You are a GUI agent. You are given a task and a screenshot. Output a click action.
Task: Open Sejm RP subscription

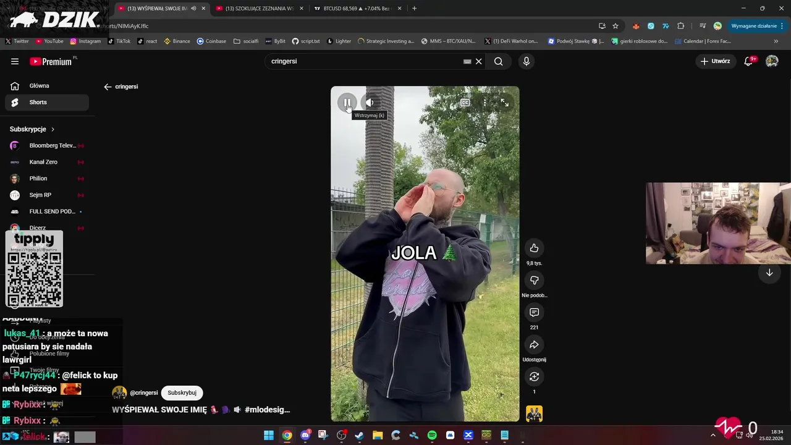[x=47, y=195]
